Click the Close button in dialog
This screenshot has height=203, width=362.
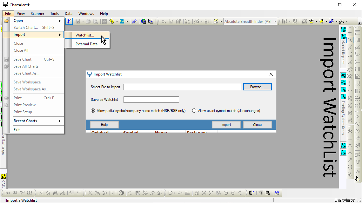click(257, 125)
